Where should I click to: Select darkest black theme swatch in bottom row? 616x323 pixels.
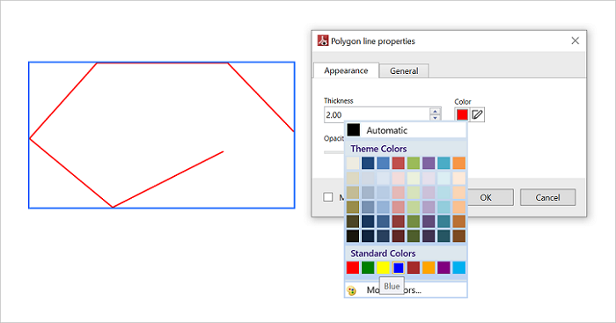(x=353, y=236)
